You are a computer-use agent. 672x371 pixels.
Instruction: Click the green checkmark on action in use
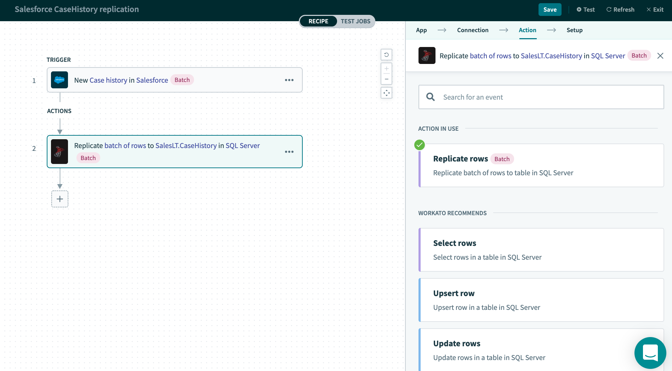[420, 145]
